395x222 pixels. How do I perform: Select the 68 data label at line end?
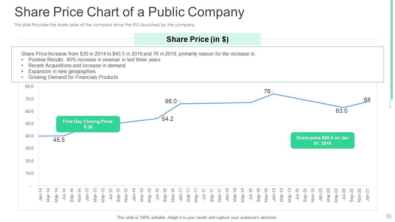pyautogui.click(x=367, y=100)
